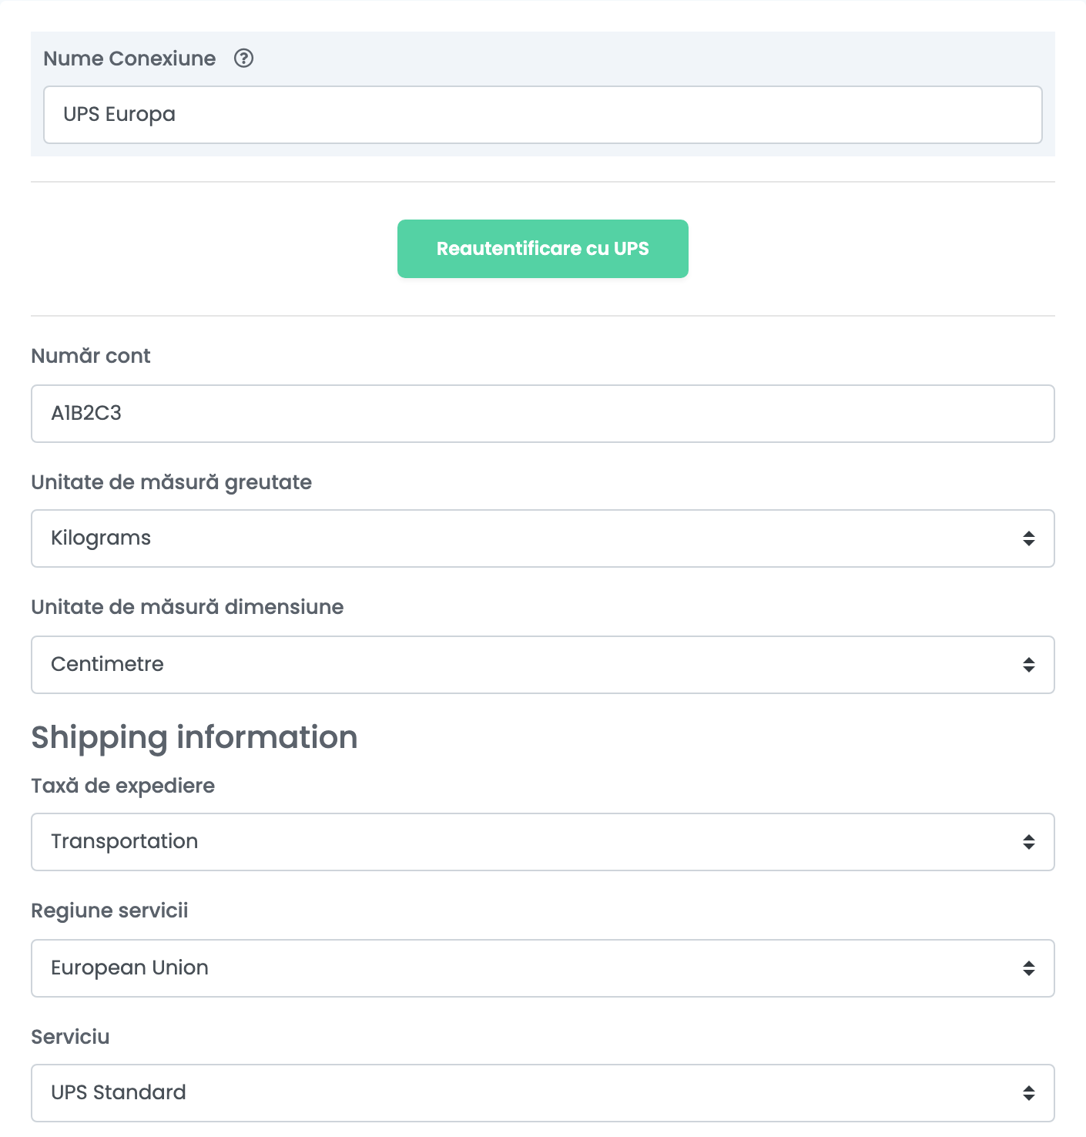
Task: Click the Număr cont label
Action: [x=91, y=356]
